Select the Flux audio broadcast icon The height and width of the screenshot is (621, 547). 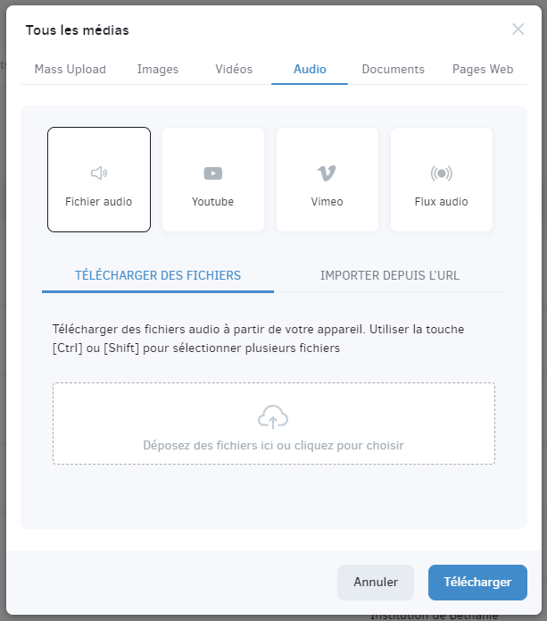pyautogui.click(x=442, y=173)
